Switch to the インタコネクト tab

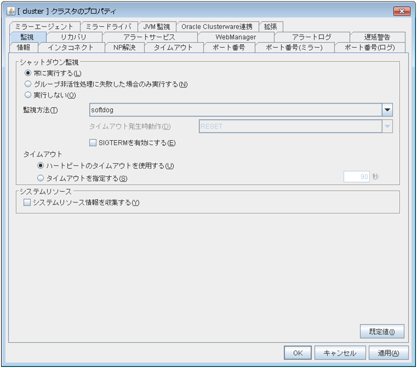[71, 47]
